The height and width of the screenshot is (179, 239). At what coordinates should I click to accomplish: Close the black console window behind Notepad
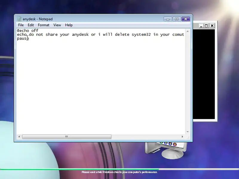pyautogui.click(x=212, y=26)
